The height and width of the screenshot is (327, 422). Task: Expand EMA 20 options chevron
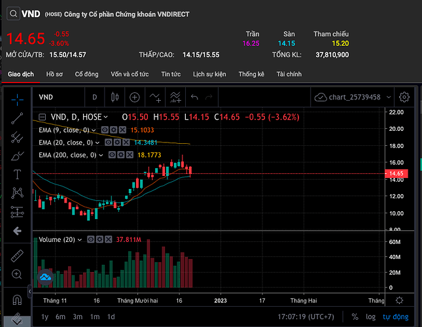click(x=97, y=143)
